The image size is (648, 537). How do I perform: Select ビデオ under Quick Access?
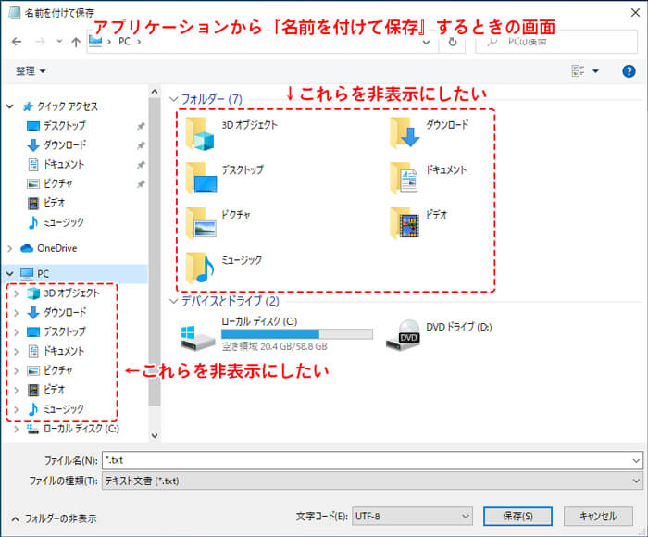(46, 203)
